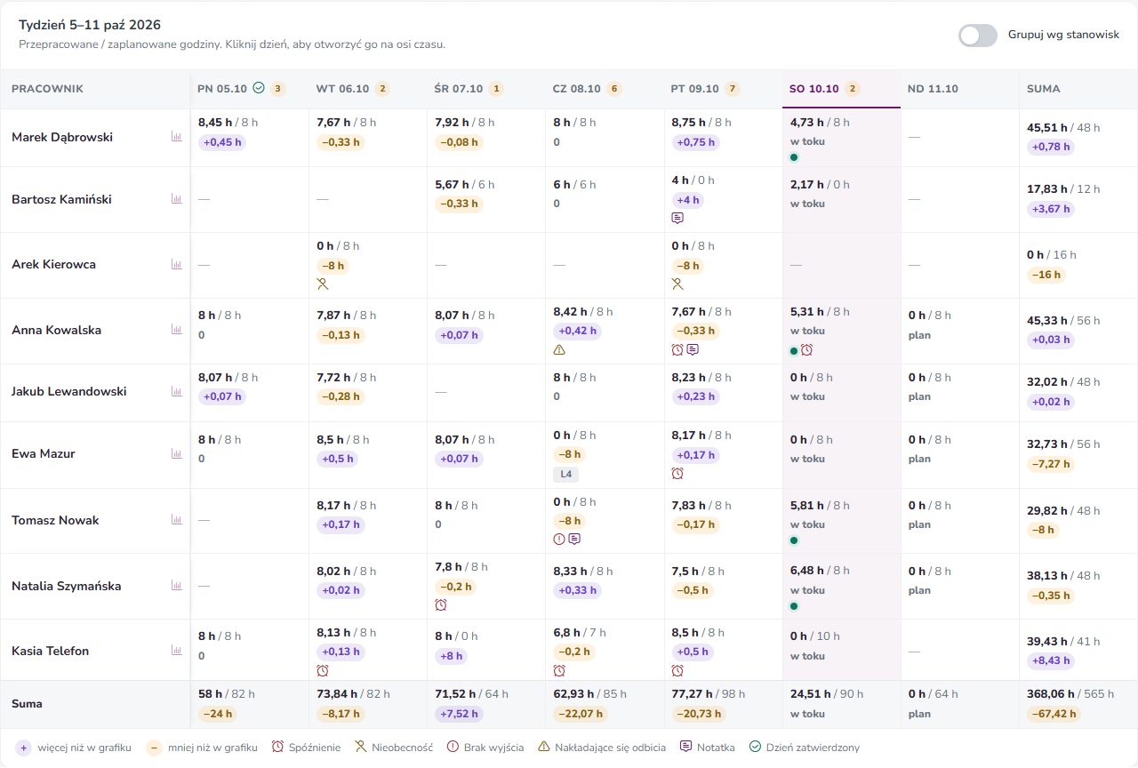Viewport: 1138px width, 768px height.
Task: Open Natalia Szymańska's chart icon
Action: point(176,586)
